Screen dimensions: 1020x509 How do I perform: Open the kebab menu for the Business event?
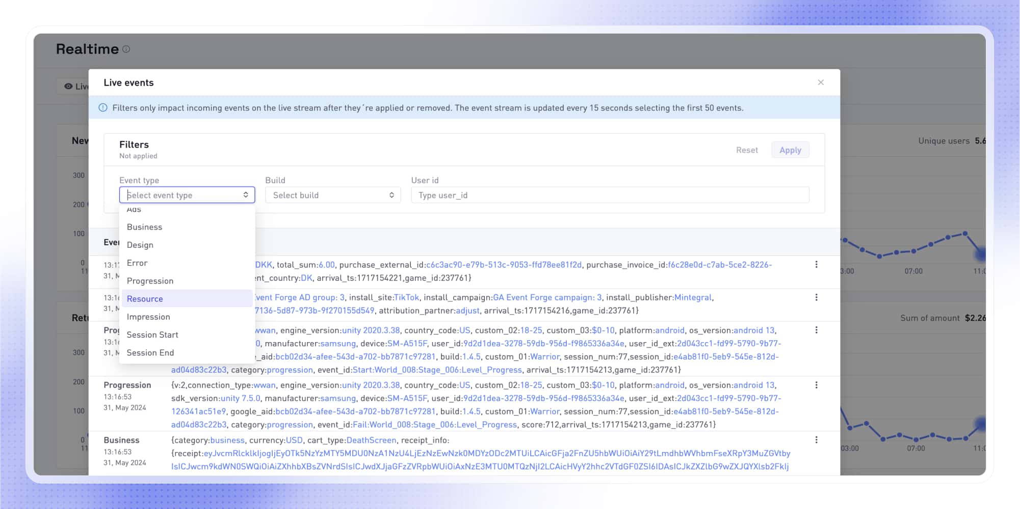pos(817,440)
